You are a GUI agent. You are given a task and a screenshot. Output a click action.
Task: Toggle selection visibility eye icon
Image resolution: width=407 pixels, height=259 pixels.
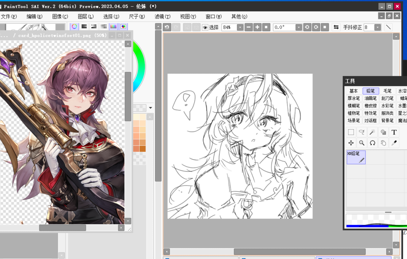tap(205, 28)
